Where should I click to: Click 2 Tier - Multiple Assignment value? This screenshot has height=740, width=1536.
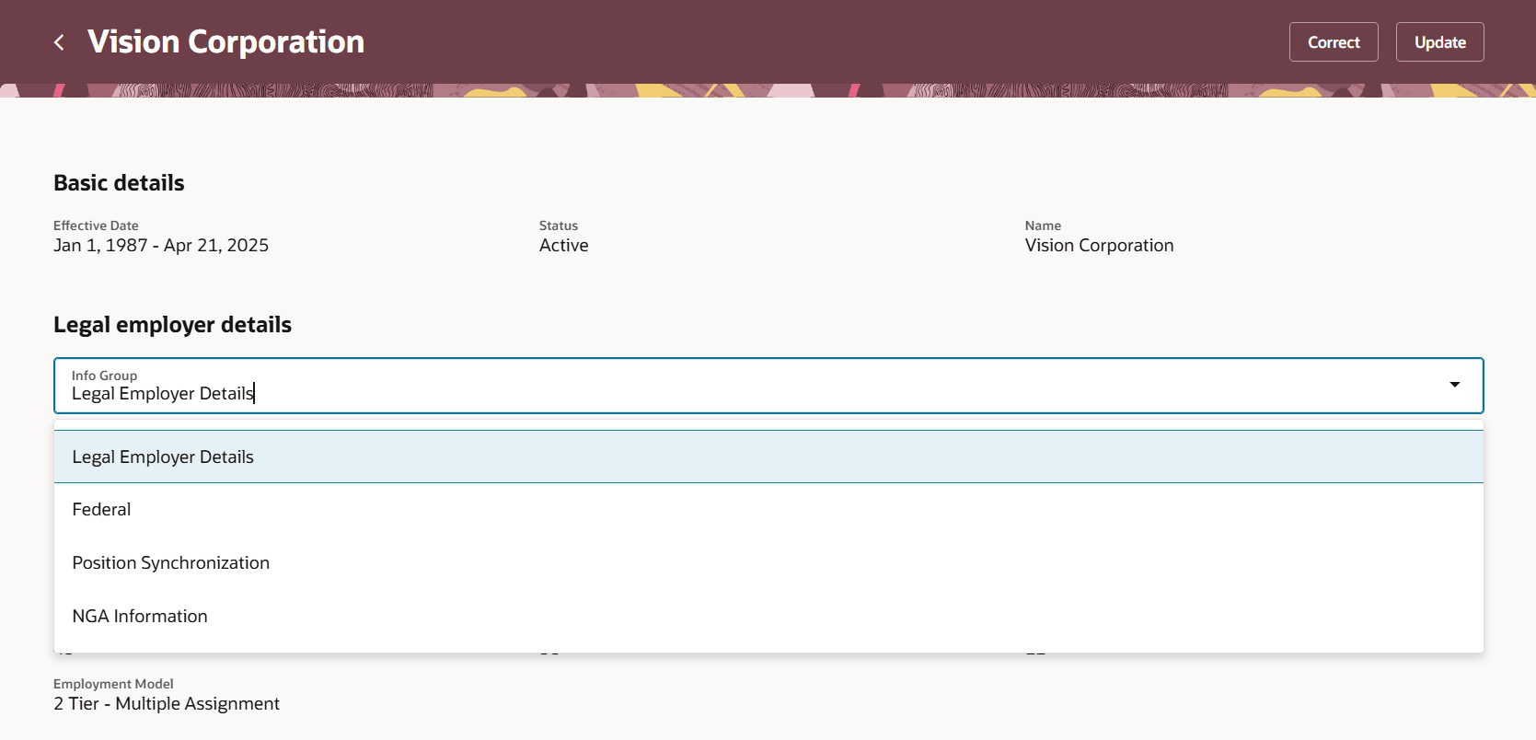[167, 704]
